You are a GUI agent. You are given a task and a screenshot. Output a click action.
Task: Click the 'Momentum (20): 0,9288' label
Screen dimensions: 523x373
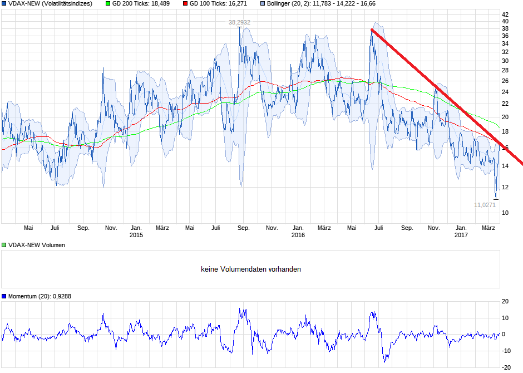pos(40,296)
